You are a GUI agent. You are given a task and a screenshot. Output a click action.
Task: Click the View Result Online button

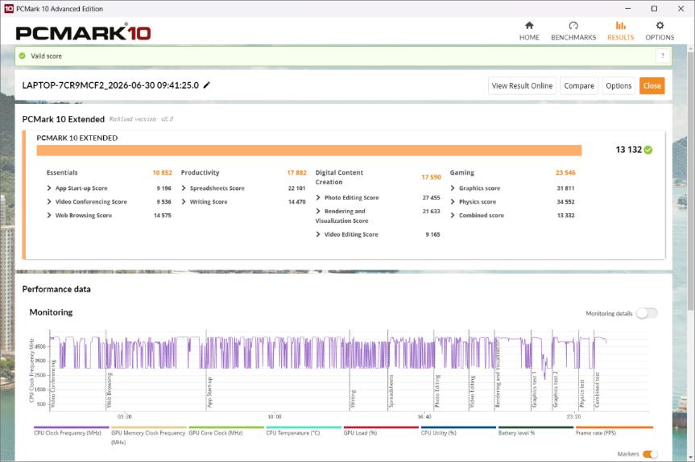click(522, 85)
